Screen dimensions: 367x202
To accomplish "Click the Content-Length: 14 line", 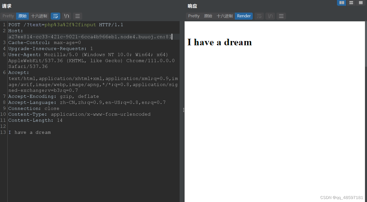I will coord(35,120).
